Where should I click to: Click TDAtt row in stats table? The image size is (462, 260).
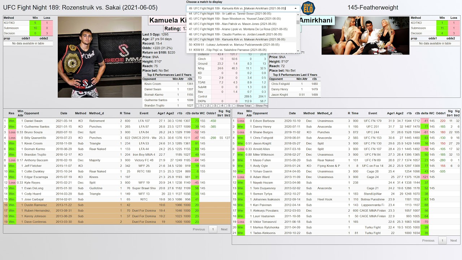pos(232,82)
